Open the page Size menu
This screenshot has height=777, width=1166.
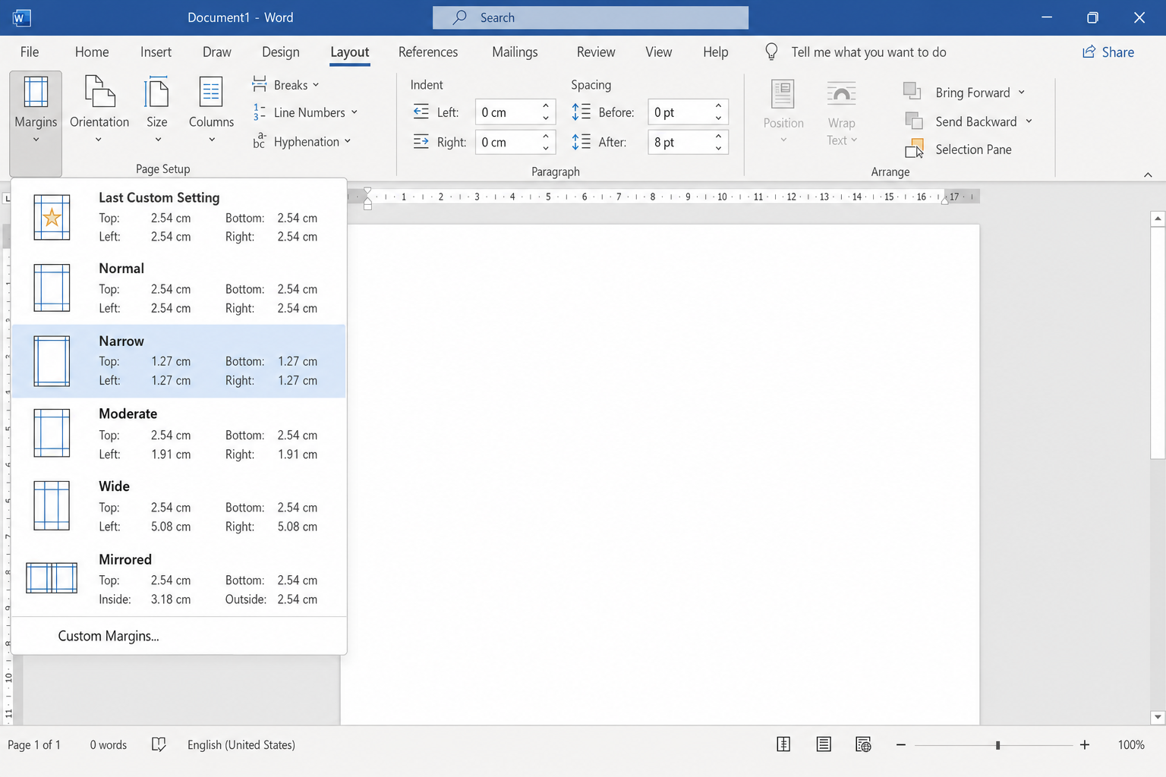point(157,110)
